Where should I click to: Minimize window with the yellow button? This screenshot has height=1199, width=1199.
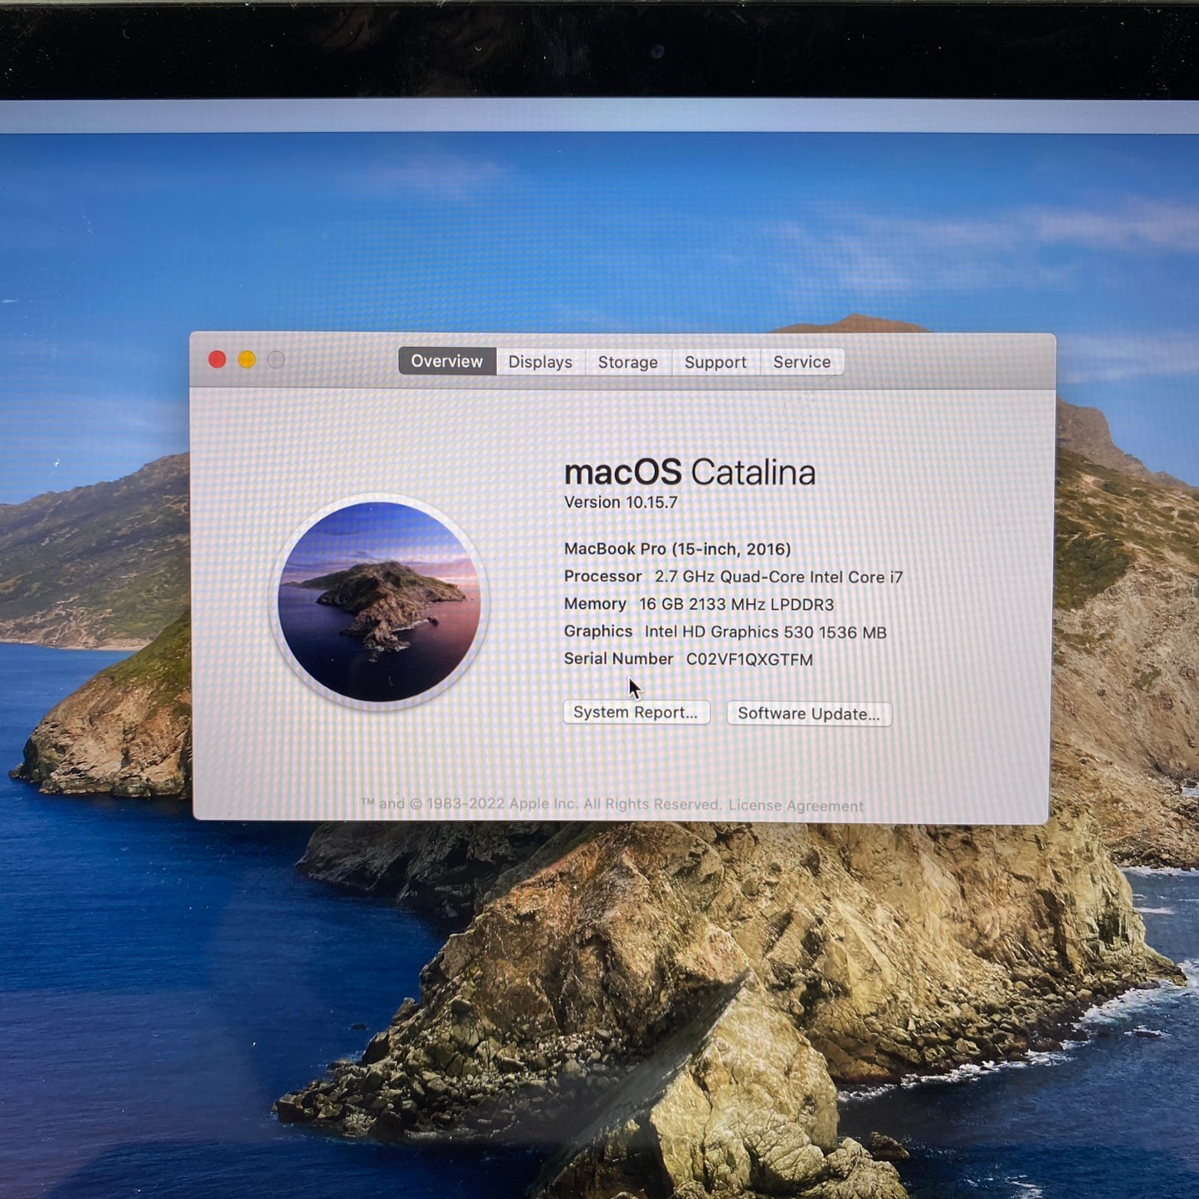(246, 359)
